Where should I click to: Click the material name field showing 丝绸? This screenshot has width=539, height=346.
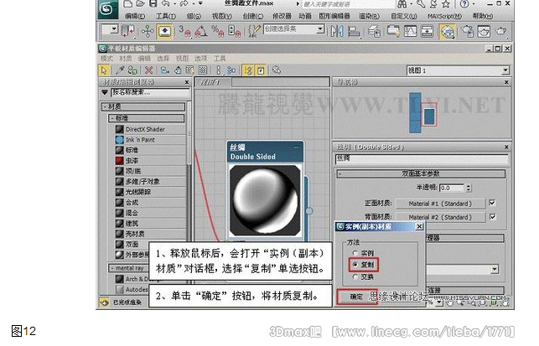click(x=421, y=158)
